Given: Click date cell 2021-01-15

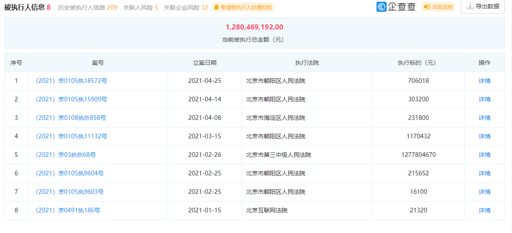Looking at the screenshot, I should click(x=205, y=210).
